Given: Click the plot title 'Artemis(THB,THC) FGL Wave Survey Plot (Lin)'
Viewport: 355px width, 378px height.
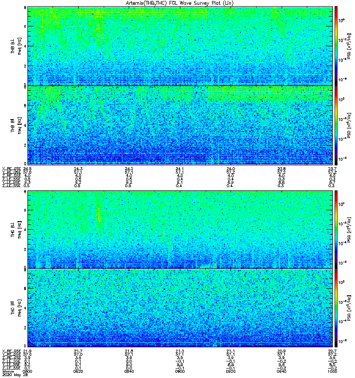Looking at the screenshot, I should 180,3.
